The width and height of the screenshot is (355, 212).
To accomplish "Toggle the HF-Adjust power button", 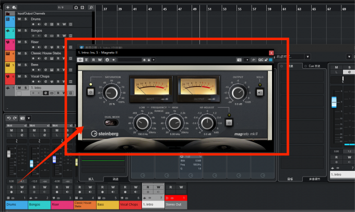I will [x=229, y=123].
